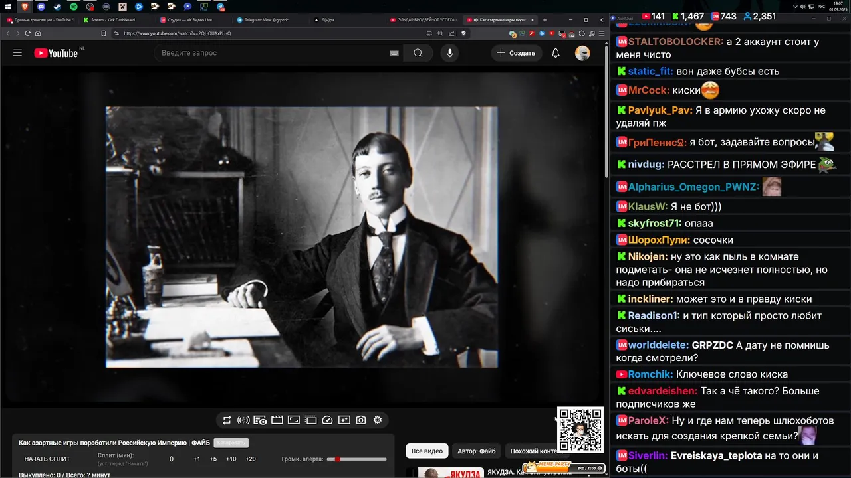Click the video player picture area
The image size is (851, 478).
[x=302, y=237]
